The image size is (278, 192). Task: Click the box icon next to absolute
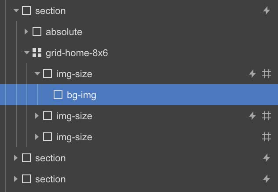click(37, 32)
